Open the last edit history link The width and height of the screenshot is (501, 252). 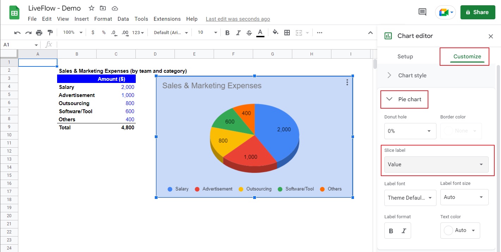pos(238,19)
